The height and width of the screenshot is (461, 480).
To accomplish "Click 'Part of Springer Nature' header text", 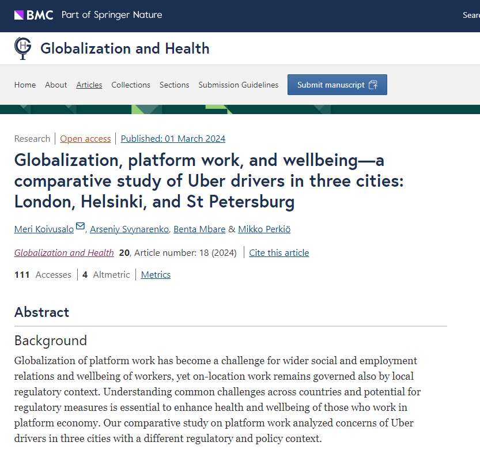I will (112, 14).
